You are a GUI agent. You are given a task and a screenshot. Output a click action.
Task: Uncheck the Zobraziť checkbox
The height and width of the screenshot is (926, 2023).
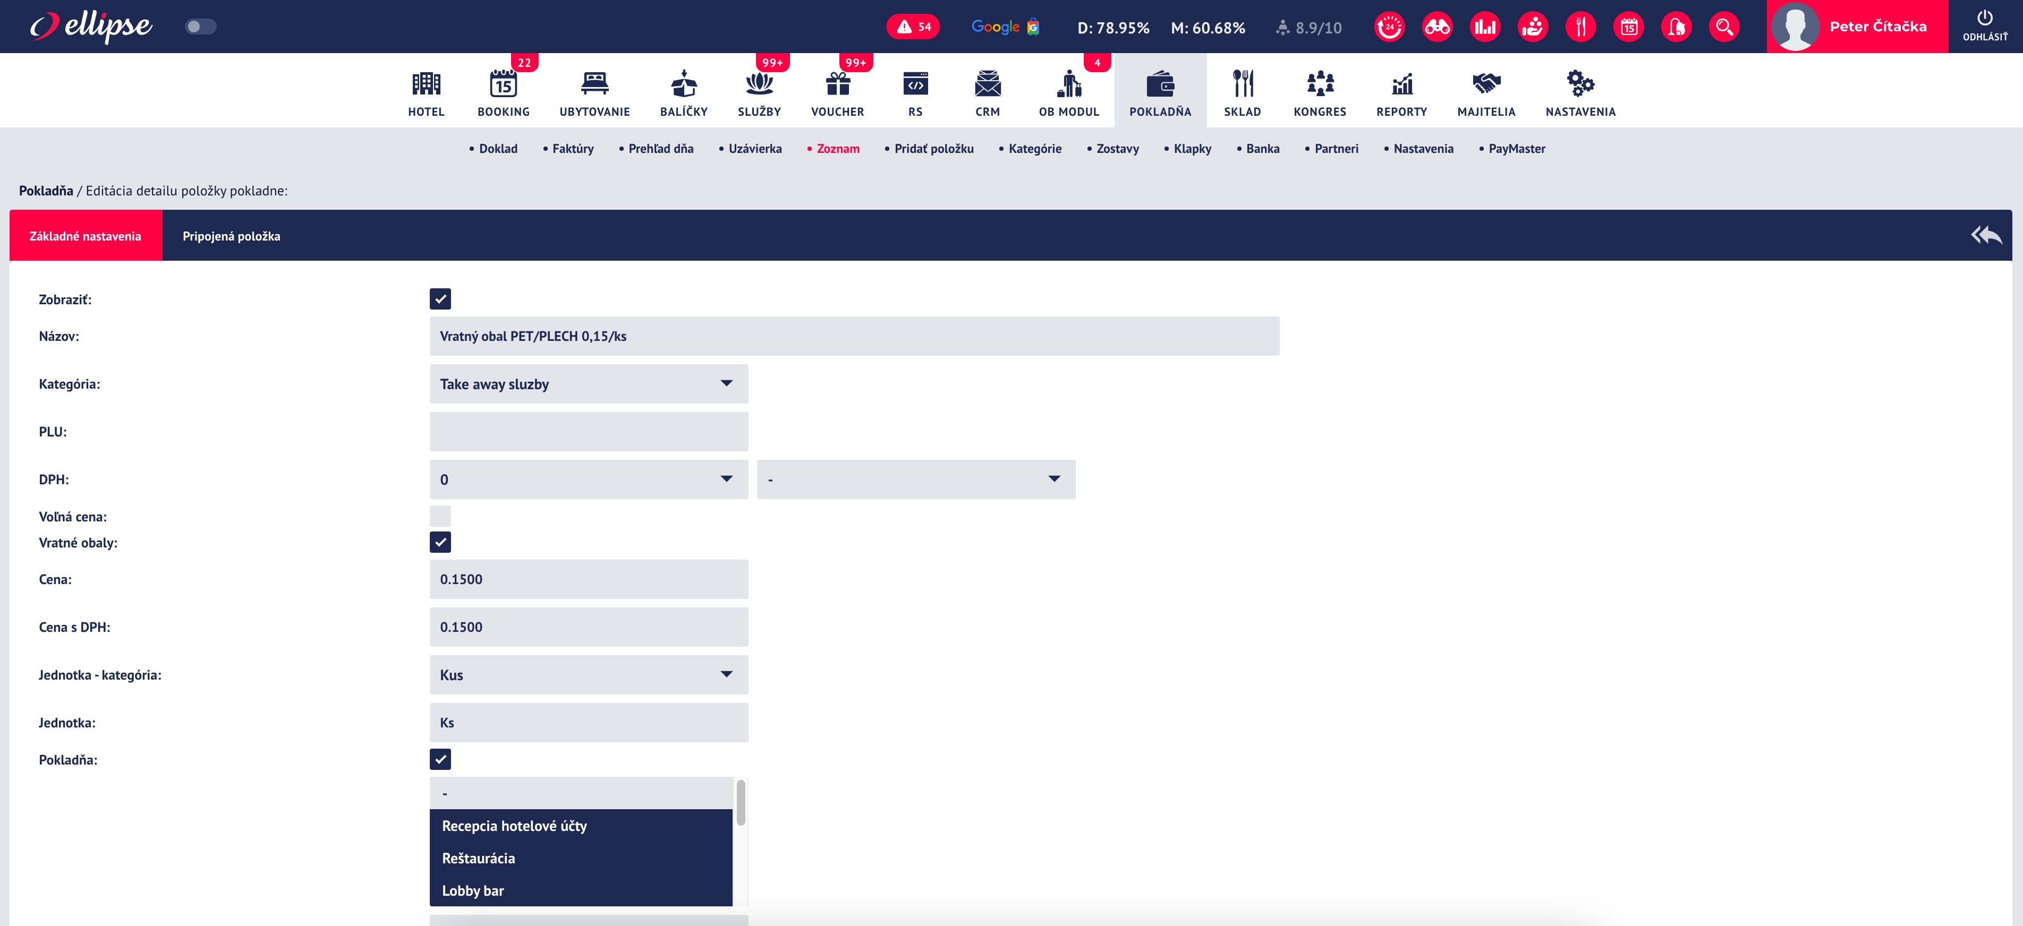[x=440, y=299]
